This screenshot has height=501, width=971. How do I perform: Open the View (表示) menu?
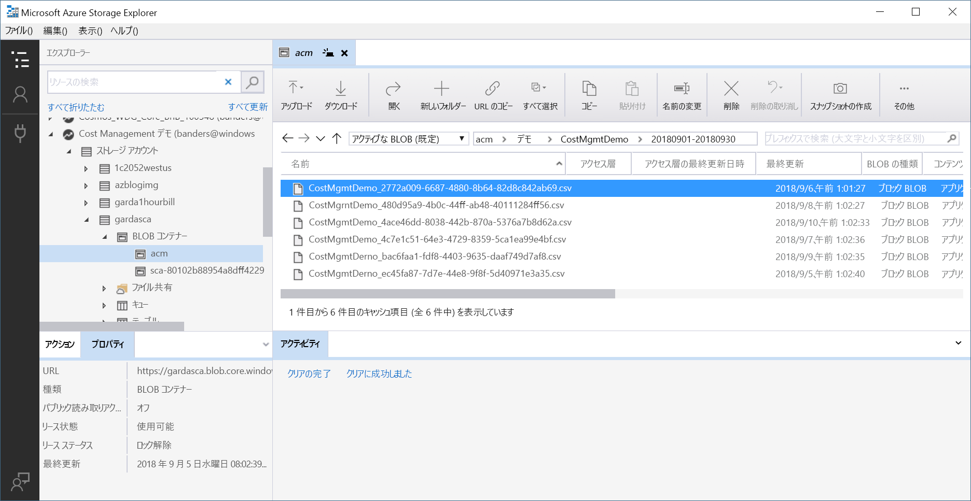pos(90,31)
